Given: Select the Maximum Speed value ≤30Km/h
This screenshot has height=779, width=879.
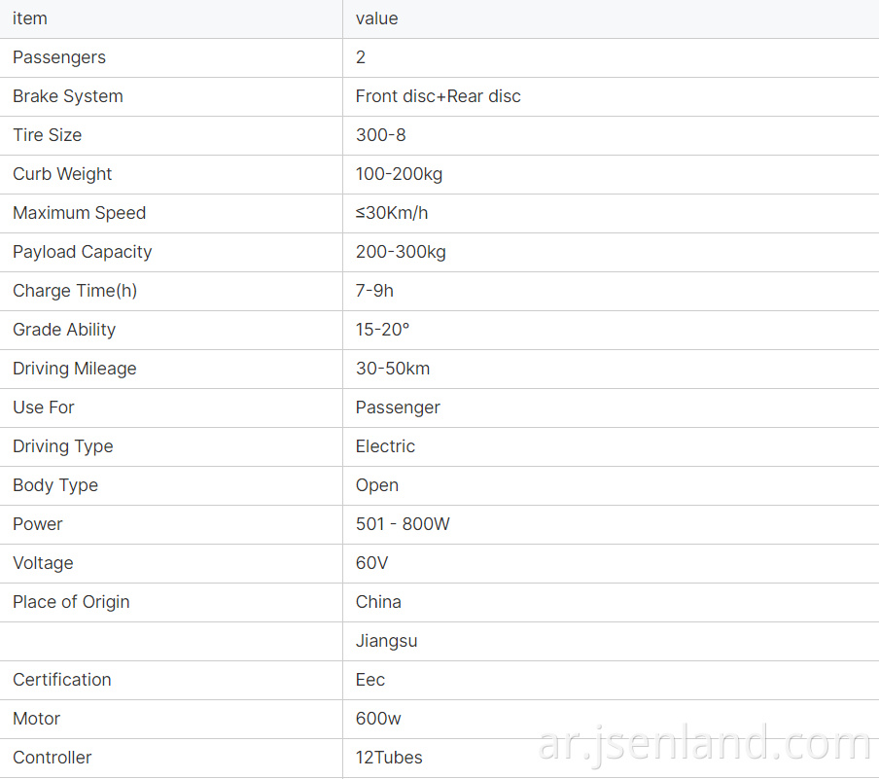Looking at the screenshot, I should pyautogui.click(x=392, y=213).
